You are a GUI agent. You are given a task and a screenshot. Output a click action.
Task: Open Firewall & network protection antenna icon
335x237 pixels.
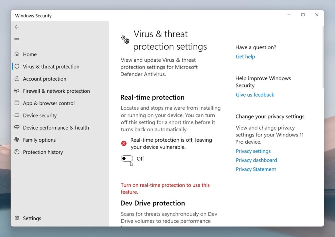(17, 91)
